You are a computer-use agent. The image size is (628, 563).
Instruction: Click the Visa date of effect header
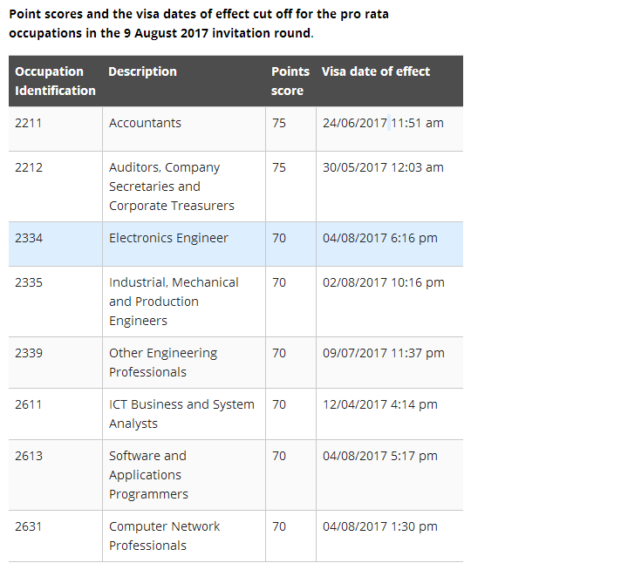coord(375,71)
